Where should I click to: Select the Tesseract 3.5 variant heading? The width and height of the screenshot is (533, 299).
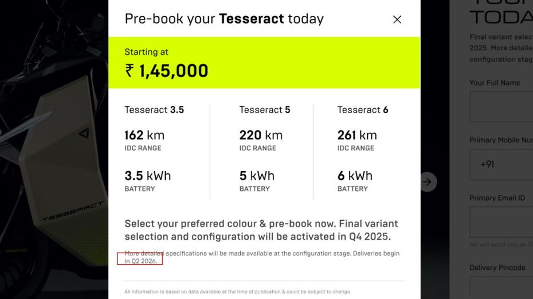click(154, 110)
